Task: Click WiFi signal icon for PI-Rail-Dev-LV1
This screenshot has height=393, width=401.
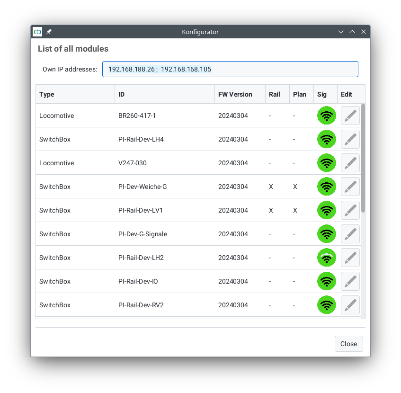Action: pyautogui.click(x=326, y=210)
